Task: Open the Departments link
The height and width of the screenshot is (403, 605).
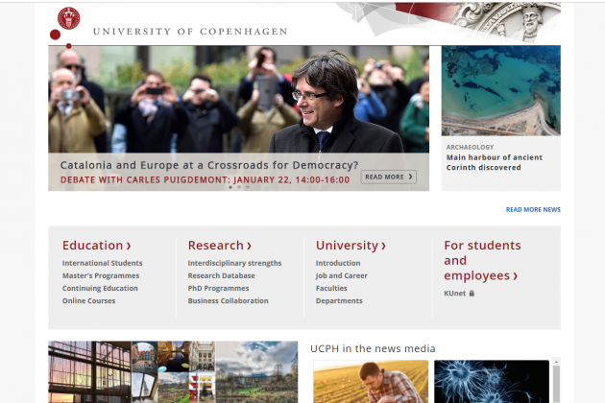Action: 339,300
